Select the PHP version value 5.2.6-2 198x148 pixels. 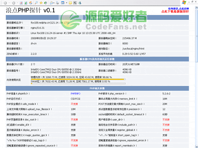166,94
